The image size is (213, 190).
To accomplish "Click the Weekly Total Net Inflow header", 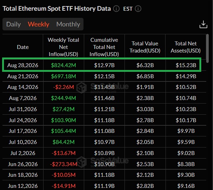I will (x=64, y=47).
